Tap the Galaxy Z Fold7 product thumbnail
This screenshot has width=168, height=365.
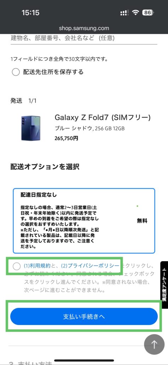31,128
